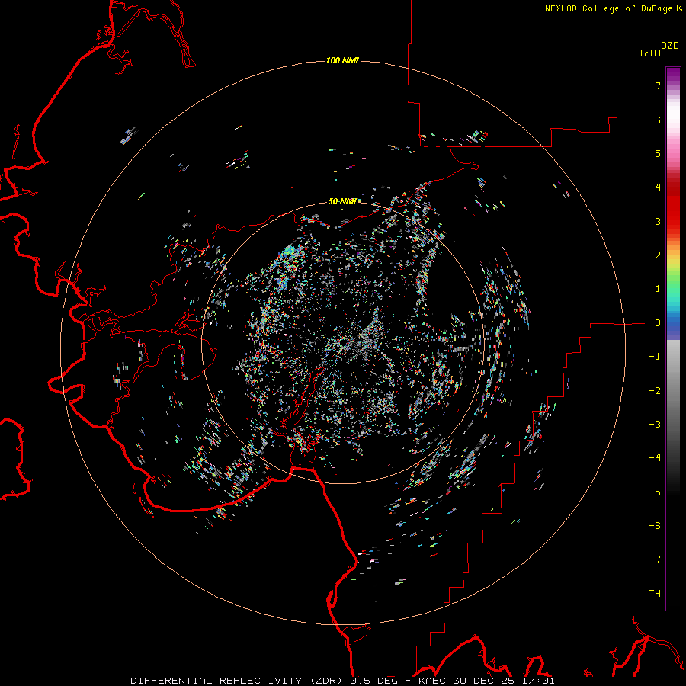Click the -3 colorbar tick label
The image size is (686, 686).
point(655,425)
